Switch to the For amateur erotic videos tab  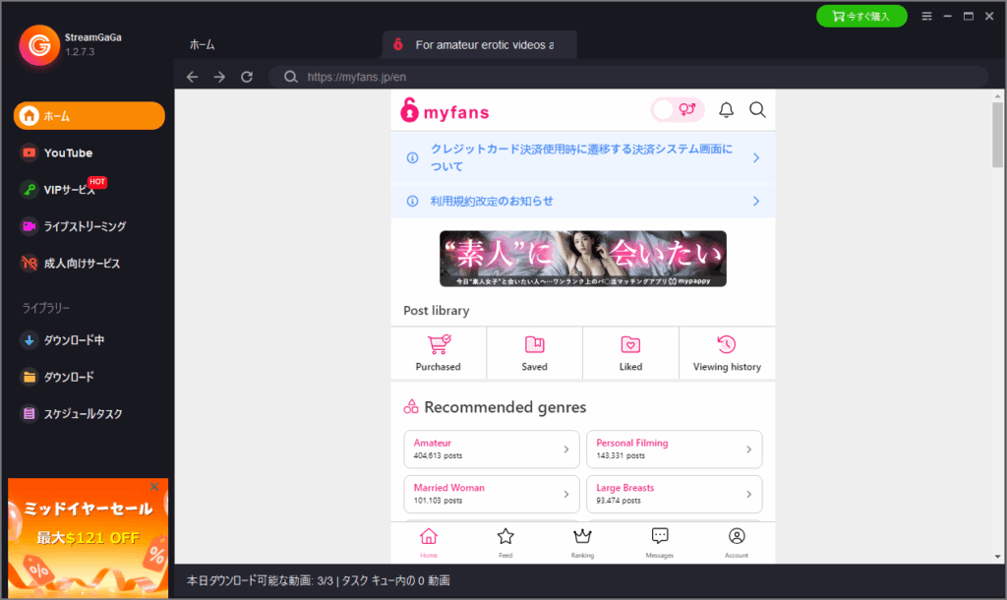pyautogui.click(x=479, y=45)
